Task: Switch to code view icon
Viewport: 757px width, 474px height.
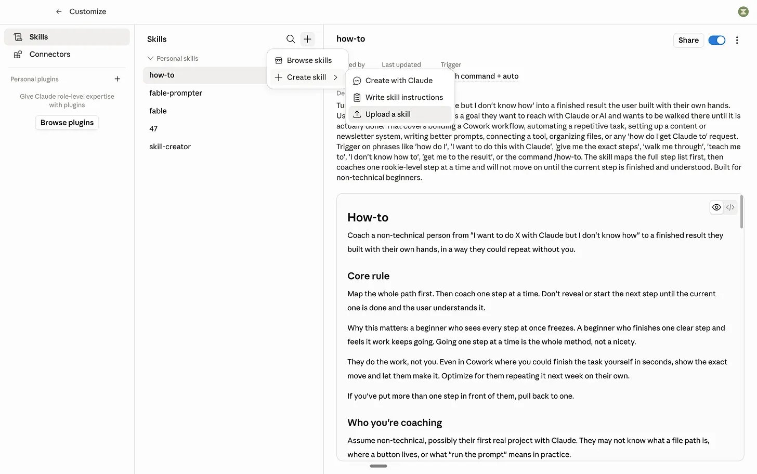Action: pos(730,207)
